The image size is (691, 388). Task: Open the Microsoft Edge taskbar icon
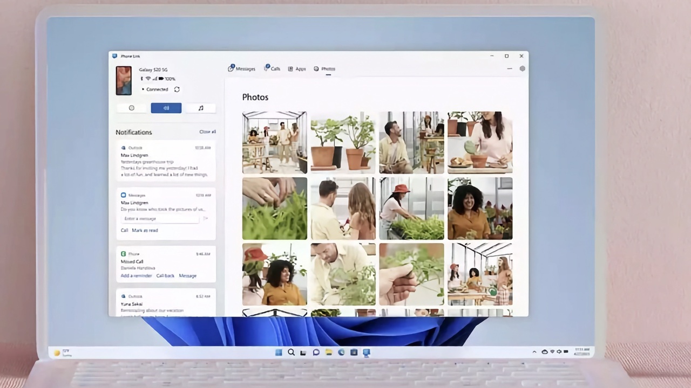pyautogui.click(x=341, y=352)
